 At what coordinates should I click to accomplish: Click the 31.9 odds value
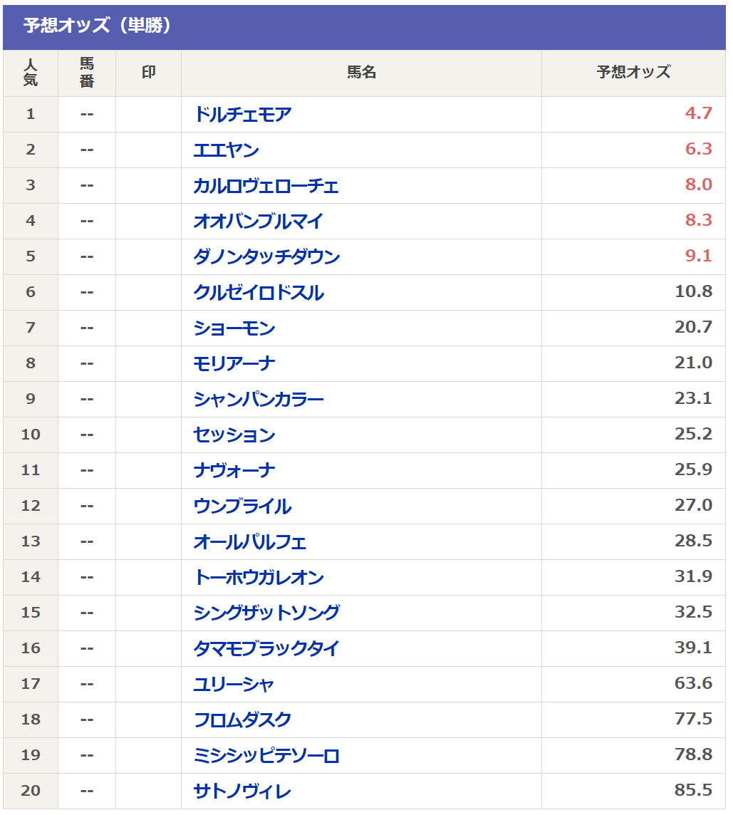[x=694, y=576]
